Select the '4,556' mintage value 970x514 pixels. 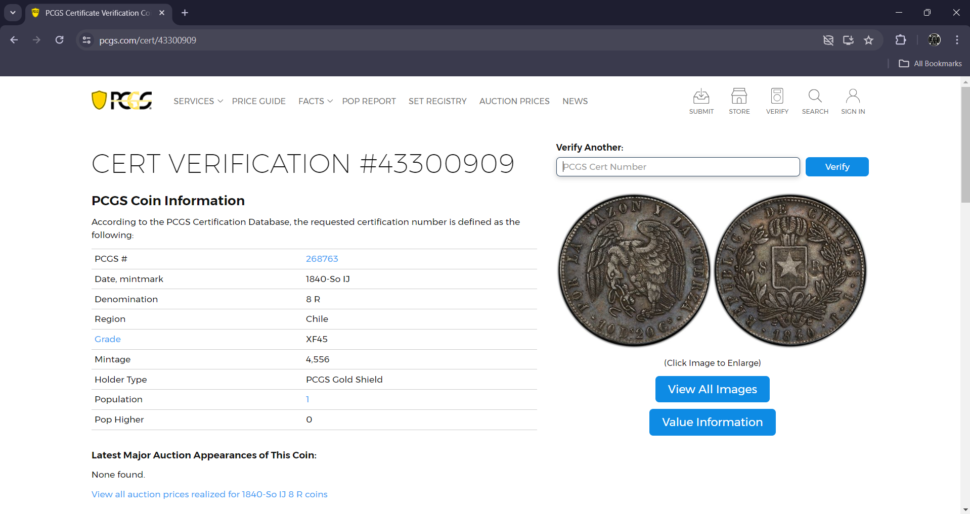click(318, 359)
